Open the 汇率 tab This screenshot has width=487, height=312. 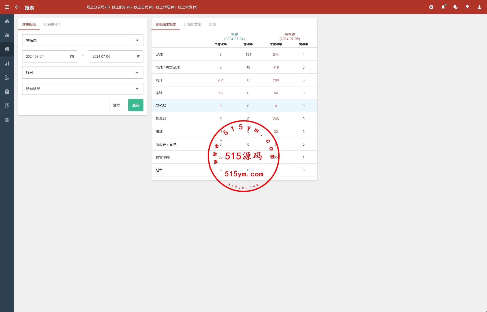[212, 24]
